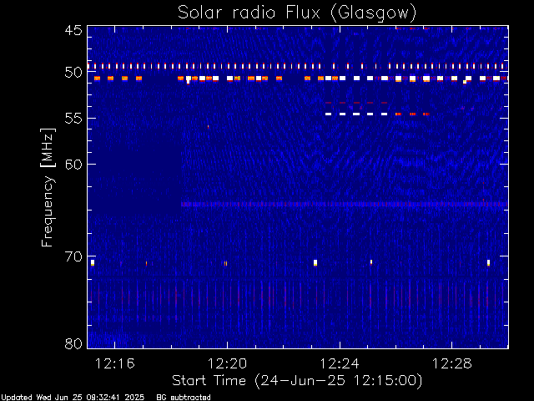534x401 pixels.
Task: Click the Updated Wed Jun 25 09:32:41 2025 text
Action: coord(73,398)
